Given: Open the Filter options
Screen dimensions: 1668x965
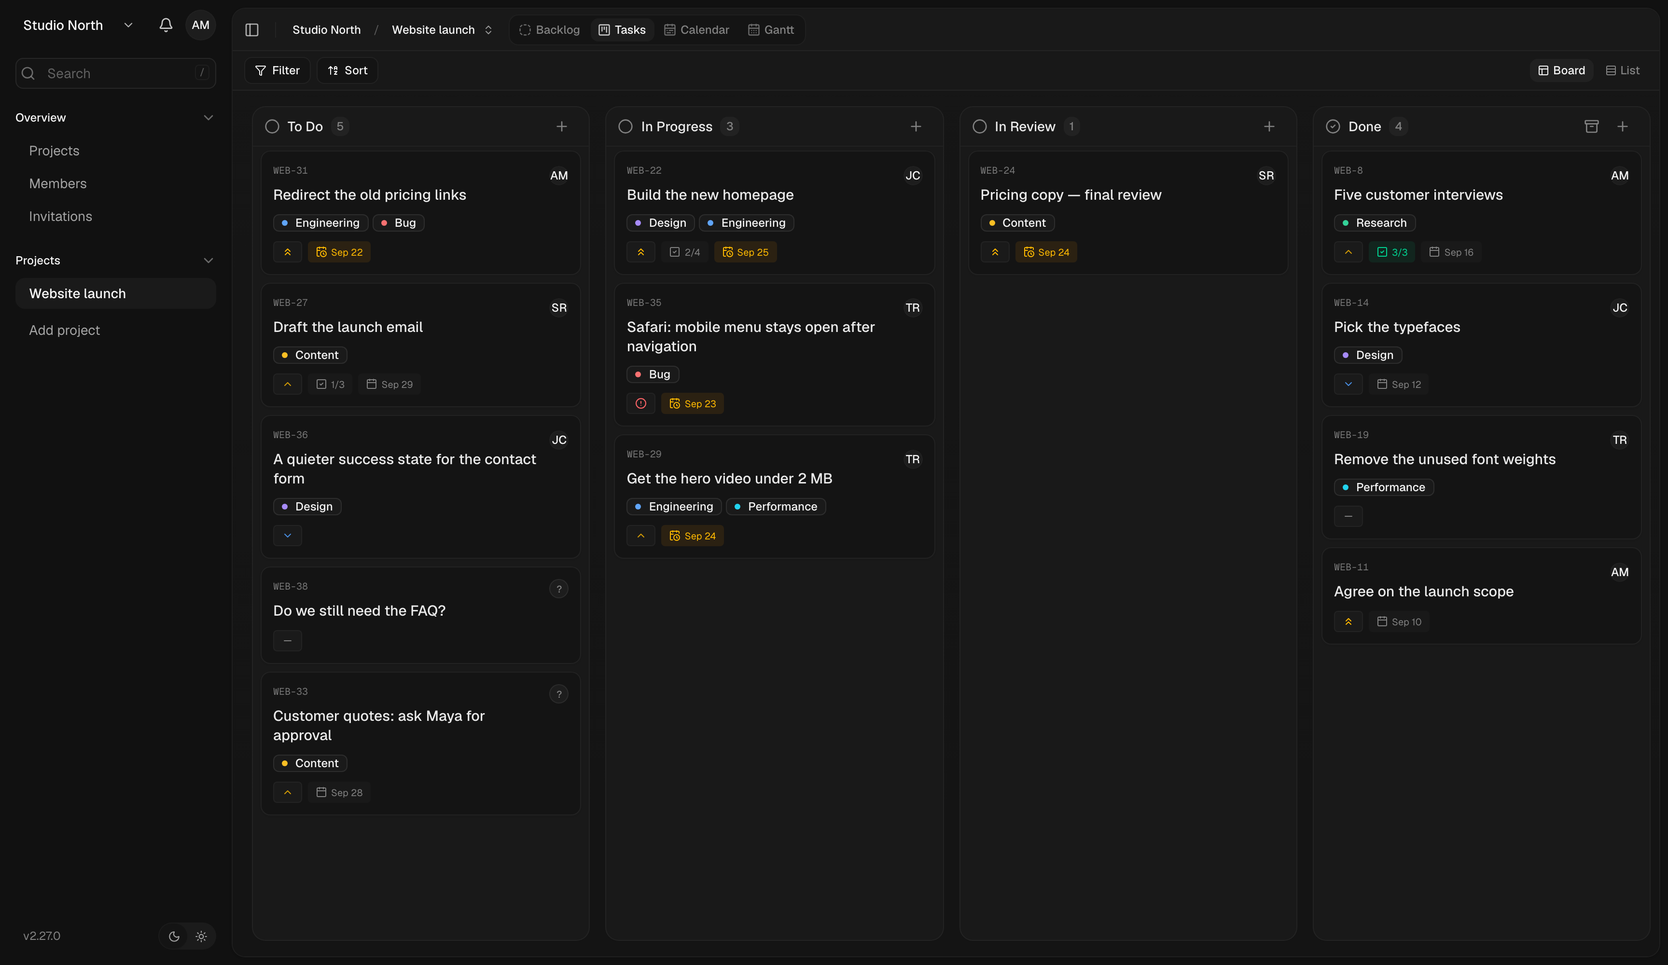Looking at the screenshot, I should [278, 70].
